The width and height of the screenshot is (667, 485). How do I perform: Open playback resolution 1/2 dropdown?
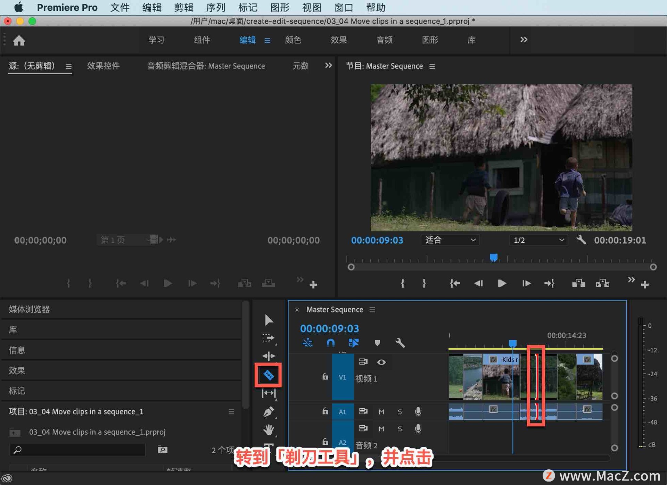pos(538,240)
